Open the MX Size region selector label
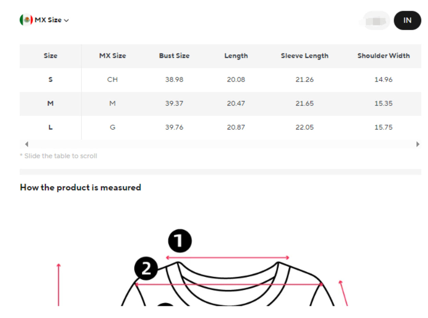 pyautogui.click(x=48, y=20)
